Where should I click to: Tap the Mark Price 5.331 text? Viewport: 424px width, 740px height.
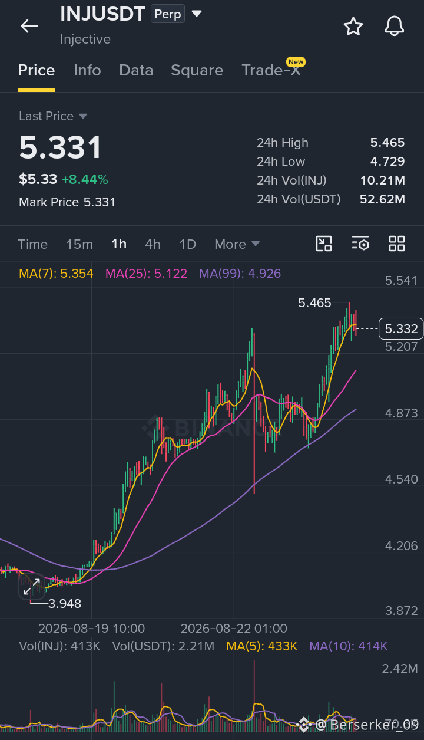67,202
